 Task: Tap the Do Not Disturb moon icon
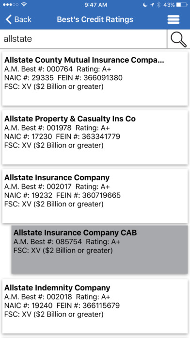(x=145, y=5)
